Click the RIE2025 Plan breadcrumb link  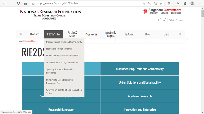click(29, 41)
